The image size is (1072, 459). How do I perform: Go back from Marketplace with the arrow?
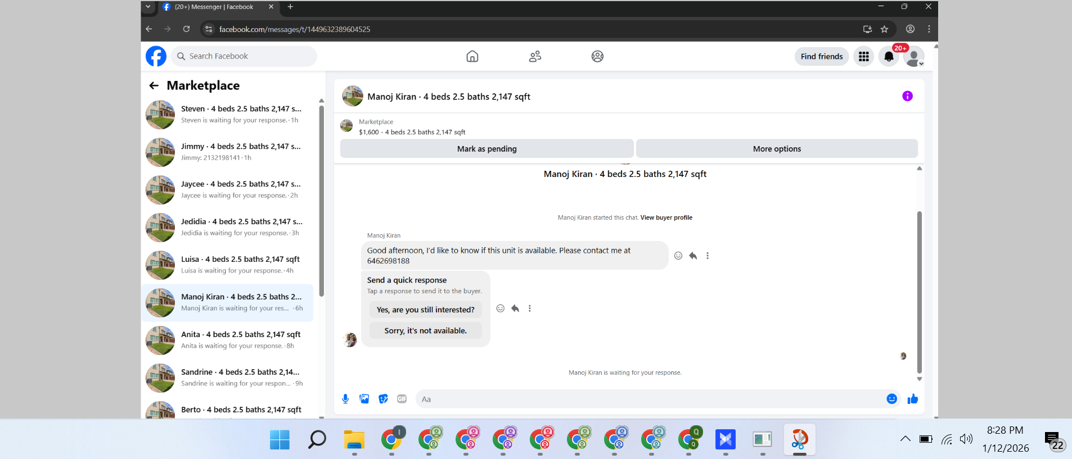click(x=154, y=85)
